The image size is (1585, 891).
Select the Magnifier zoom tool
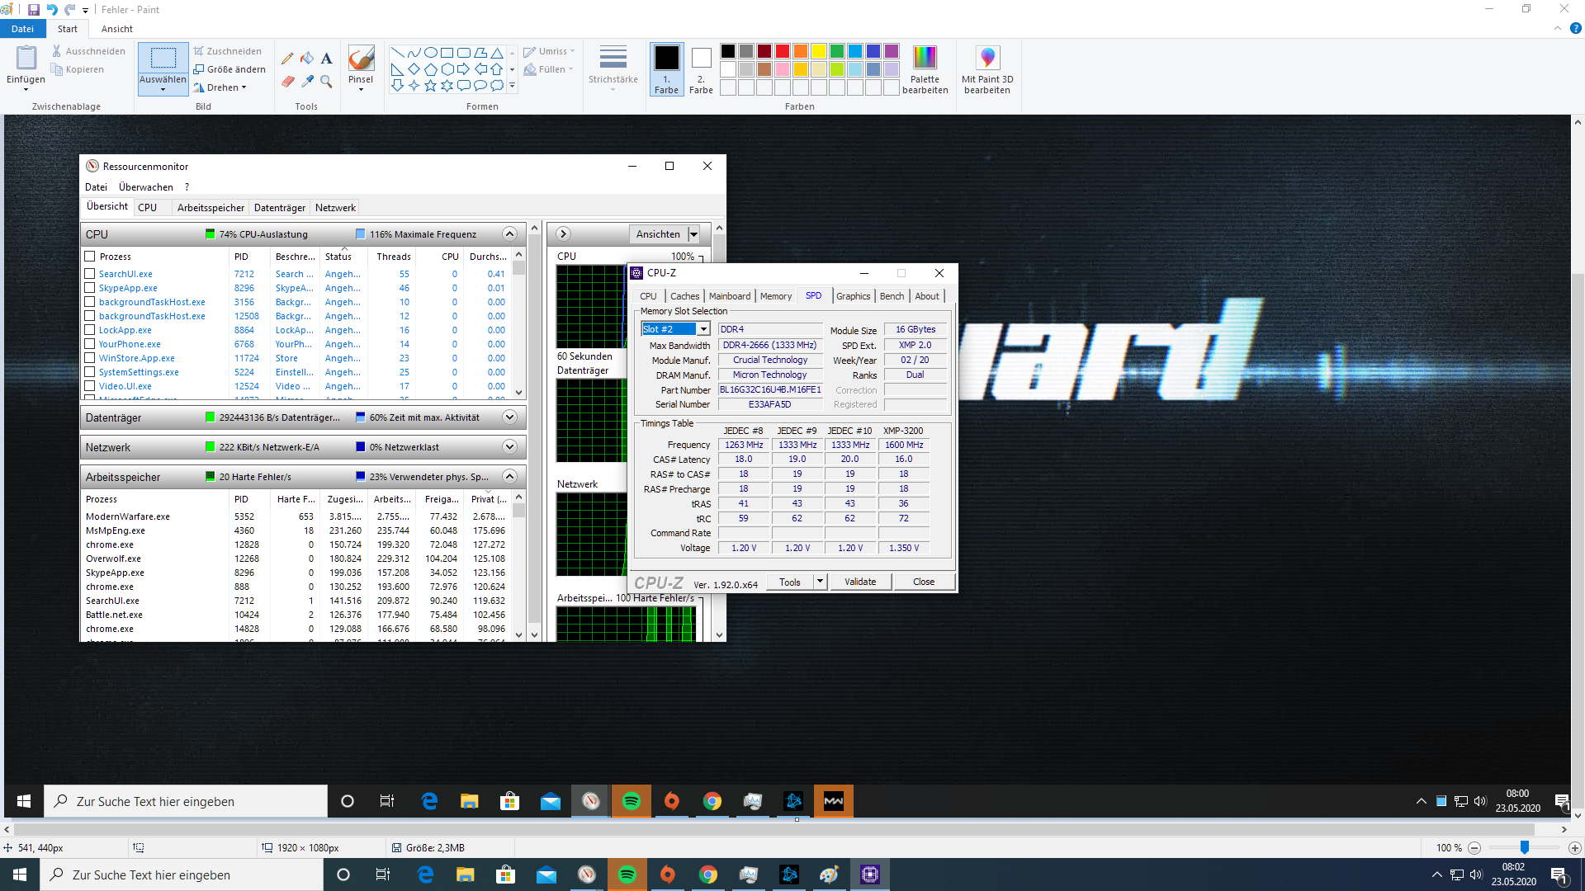point(327,81)
